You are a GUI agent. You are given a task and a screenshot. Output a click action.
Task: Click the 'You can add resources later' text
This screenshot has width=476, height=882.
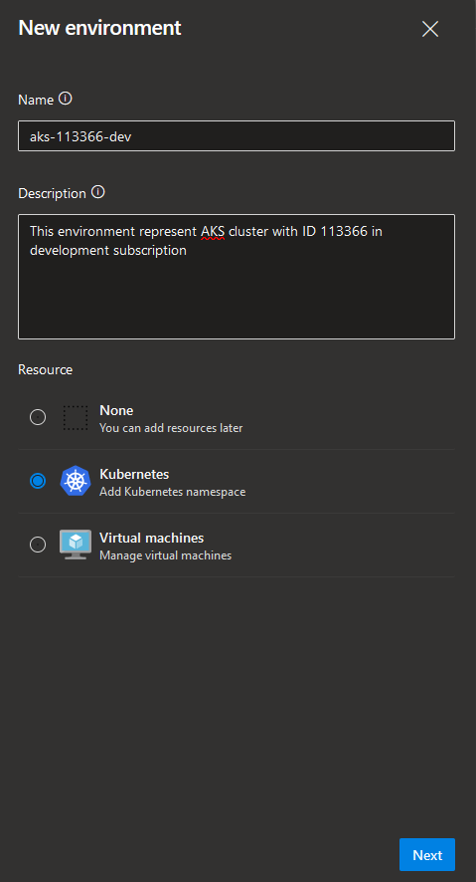pos(171,429)
